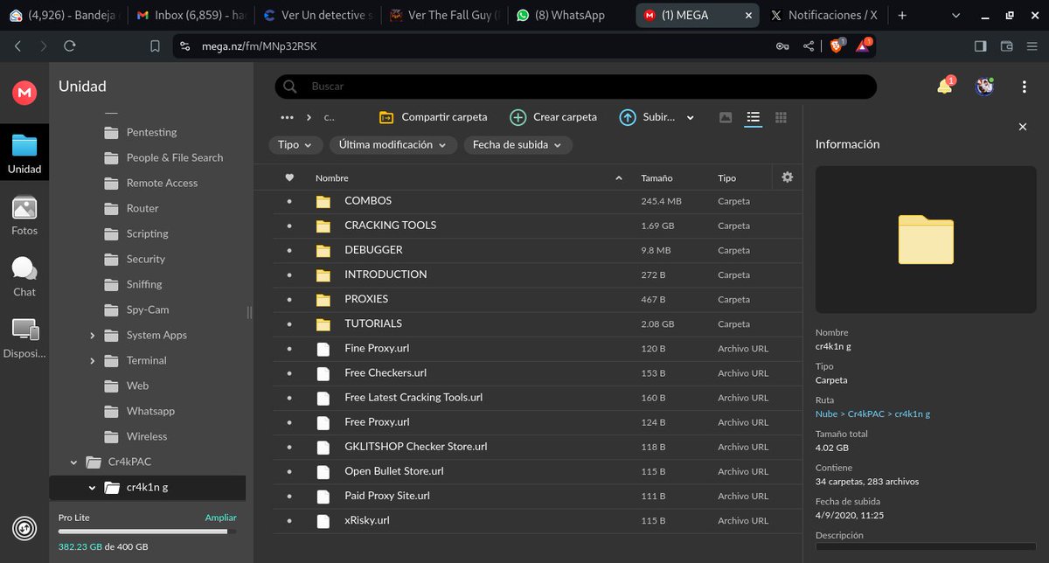The width and height of the screenshot is (1049, 563).
Task: Open Fecha de subida filter dropdown
Action: (x=518, y=145)
